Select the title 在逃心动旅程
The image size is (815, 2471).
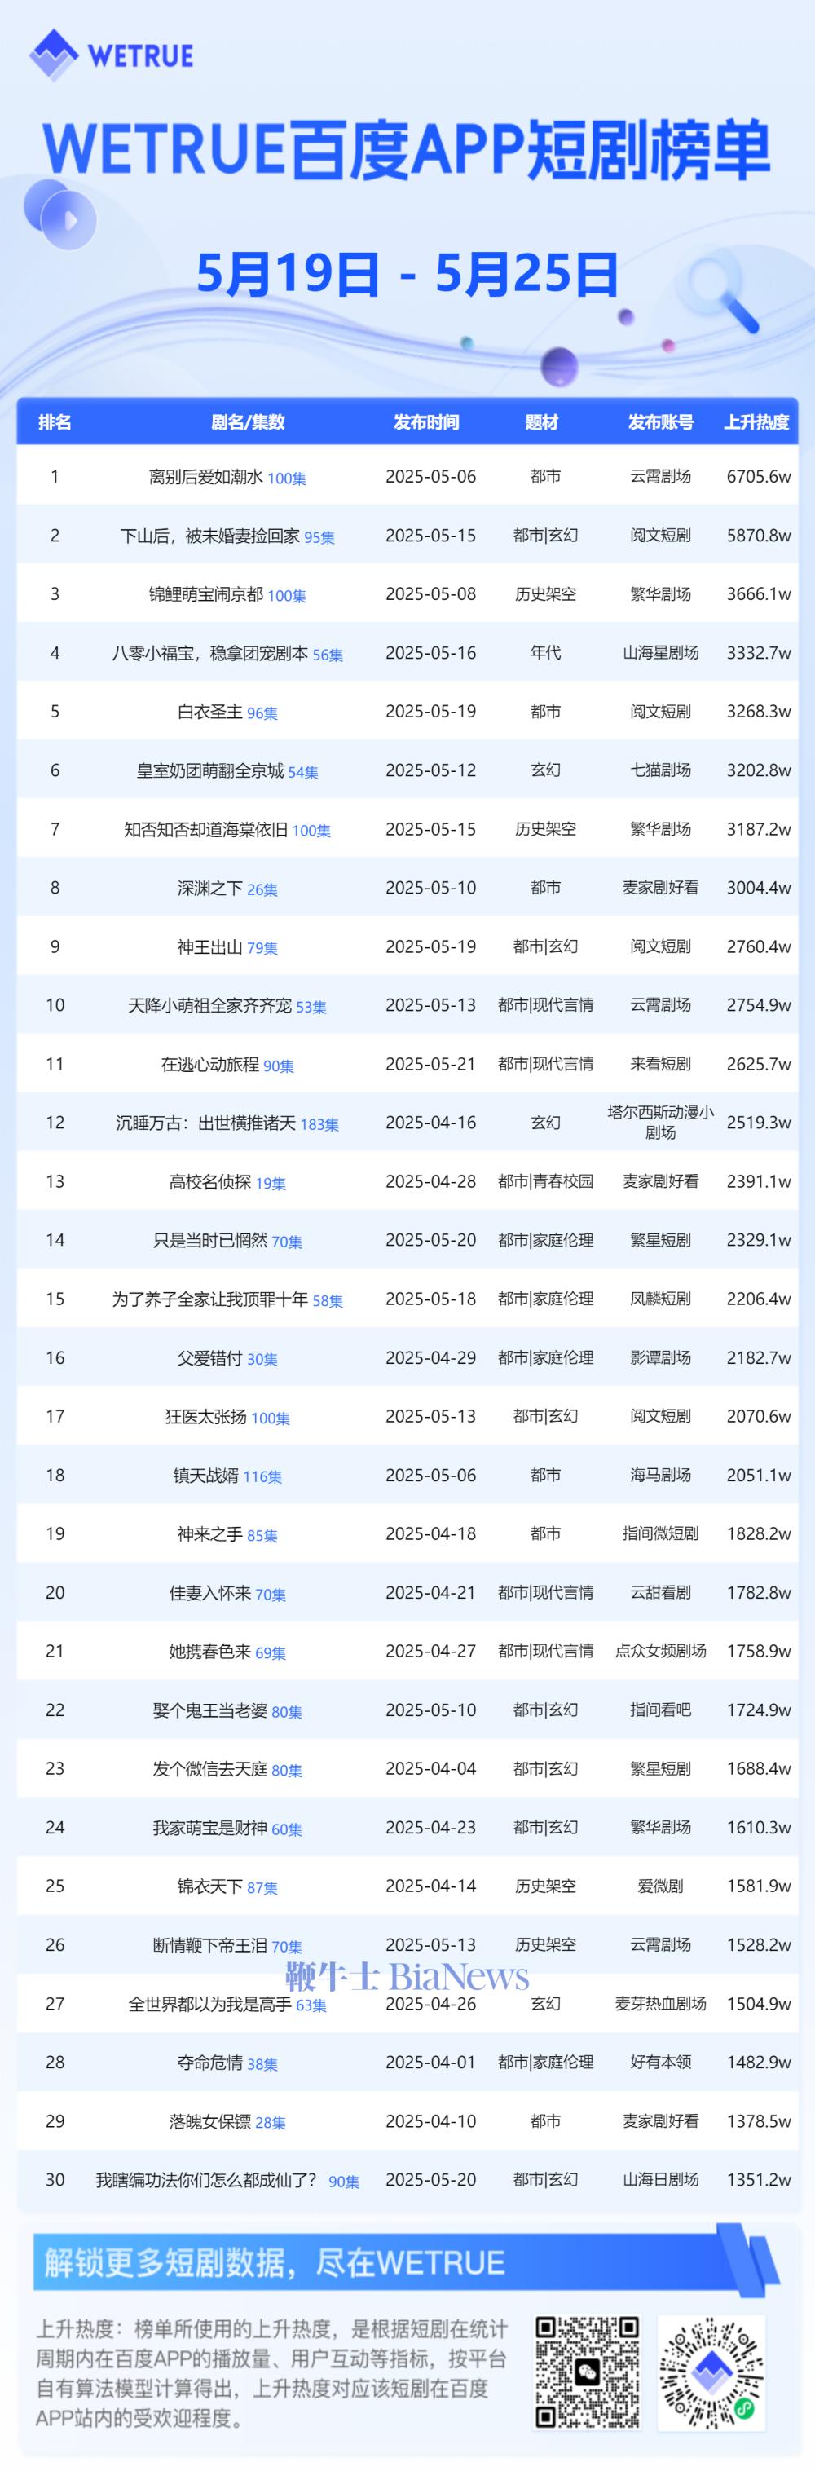[x=210, y=1064]
